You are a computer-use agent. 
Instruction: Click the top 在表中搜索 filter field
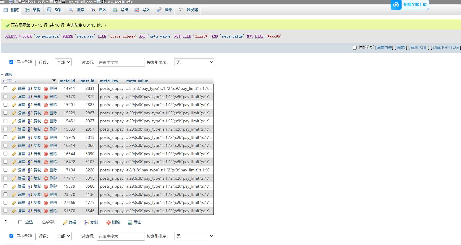[x=121, y=62]
